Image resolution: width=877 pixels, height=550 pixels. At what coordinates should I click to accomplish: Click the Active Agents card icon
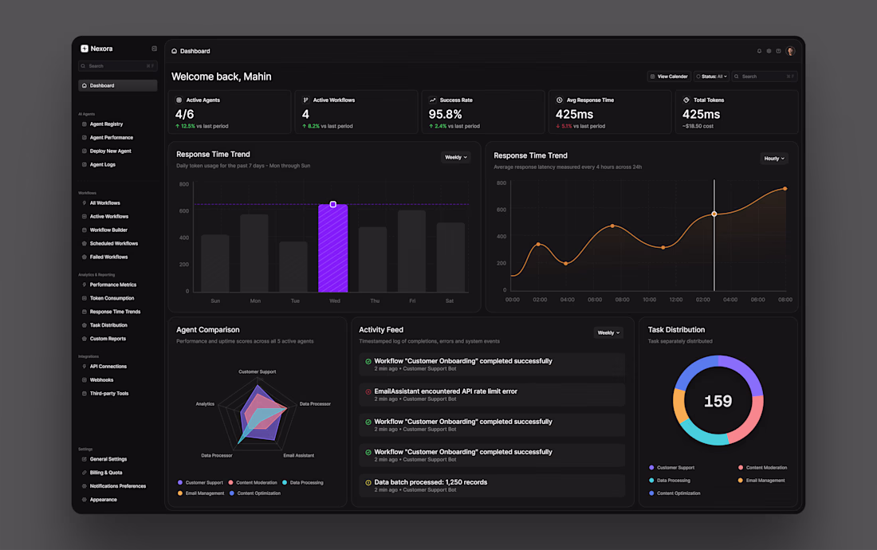179,100
